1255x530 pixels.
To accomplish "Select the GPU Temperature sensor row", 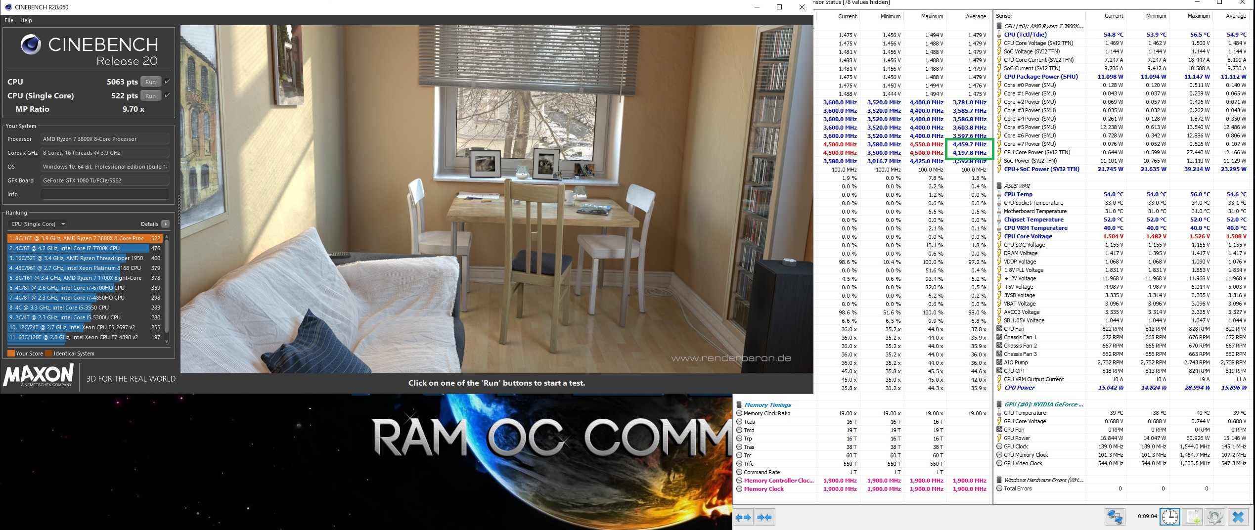I will click(x=1121, y=413).
